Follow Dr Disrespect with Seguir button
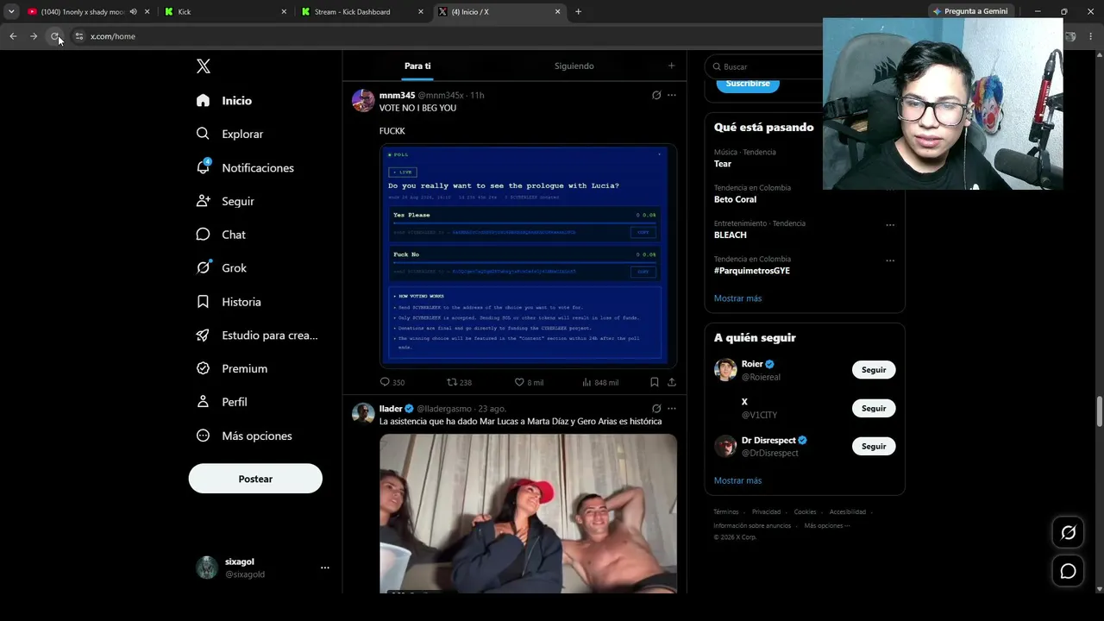 tap(874, 446)
